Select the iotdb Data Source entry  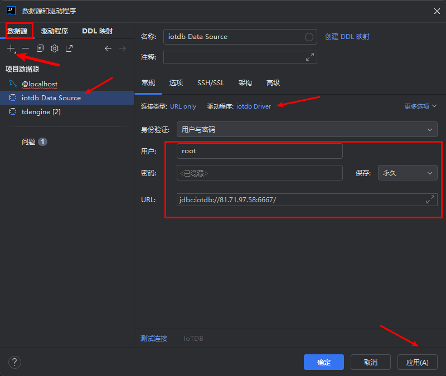(x=67, y=98)
